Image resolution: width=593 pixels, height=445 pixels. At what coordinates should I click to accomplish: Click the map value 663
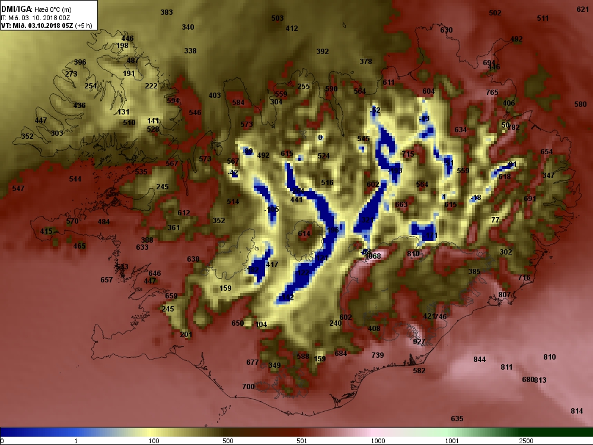(x=401, y=205)
